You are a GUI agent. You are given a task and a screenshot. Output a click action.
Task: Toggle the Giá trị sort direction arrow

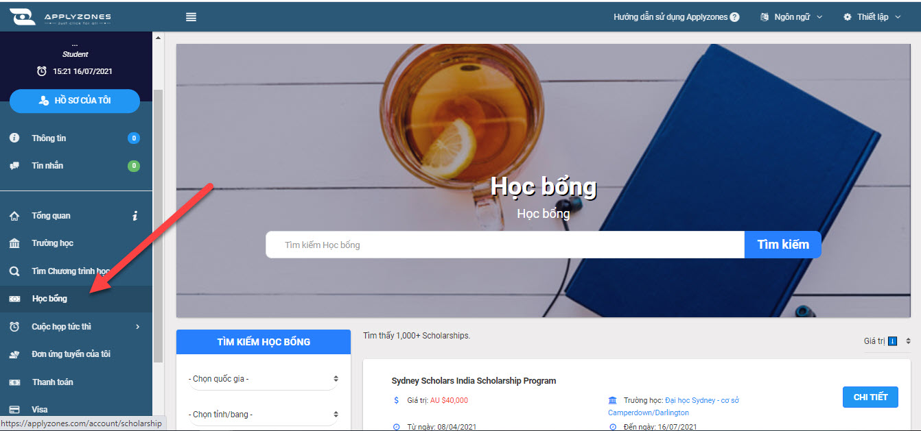[x=892, y=341]
